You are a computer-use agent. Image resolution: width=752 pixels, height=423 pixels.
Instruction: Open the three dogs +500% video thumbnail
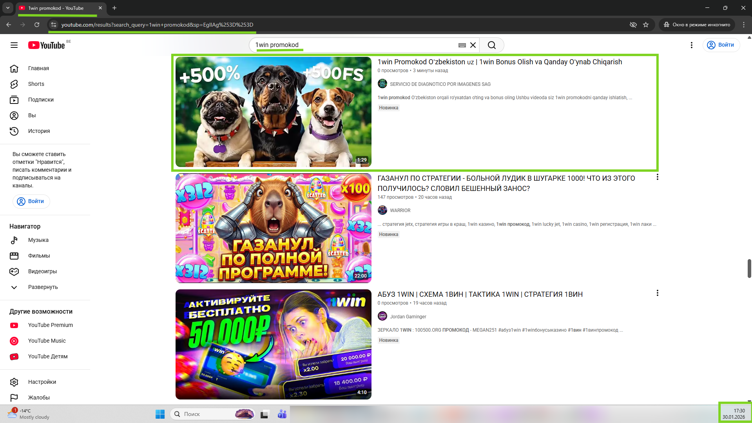pyautogui.click(x=274, y=112)
